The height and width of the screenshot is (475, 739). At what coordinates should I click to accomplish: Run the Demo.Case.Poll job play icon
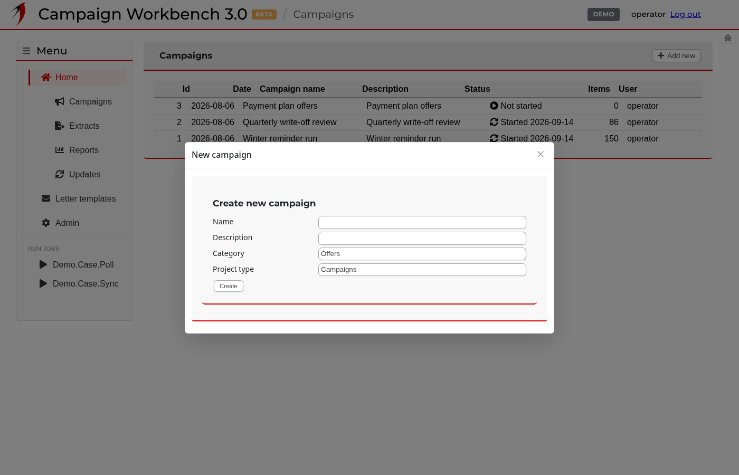click(43, 264)
